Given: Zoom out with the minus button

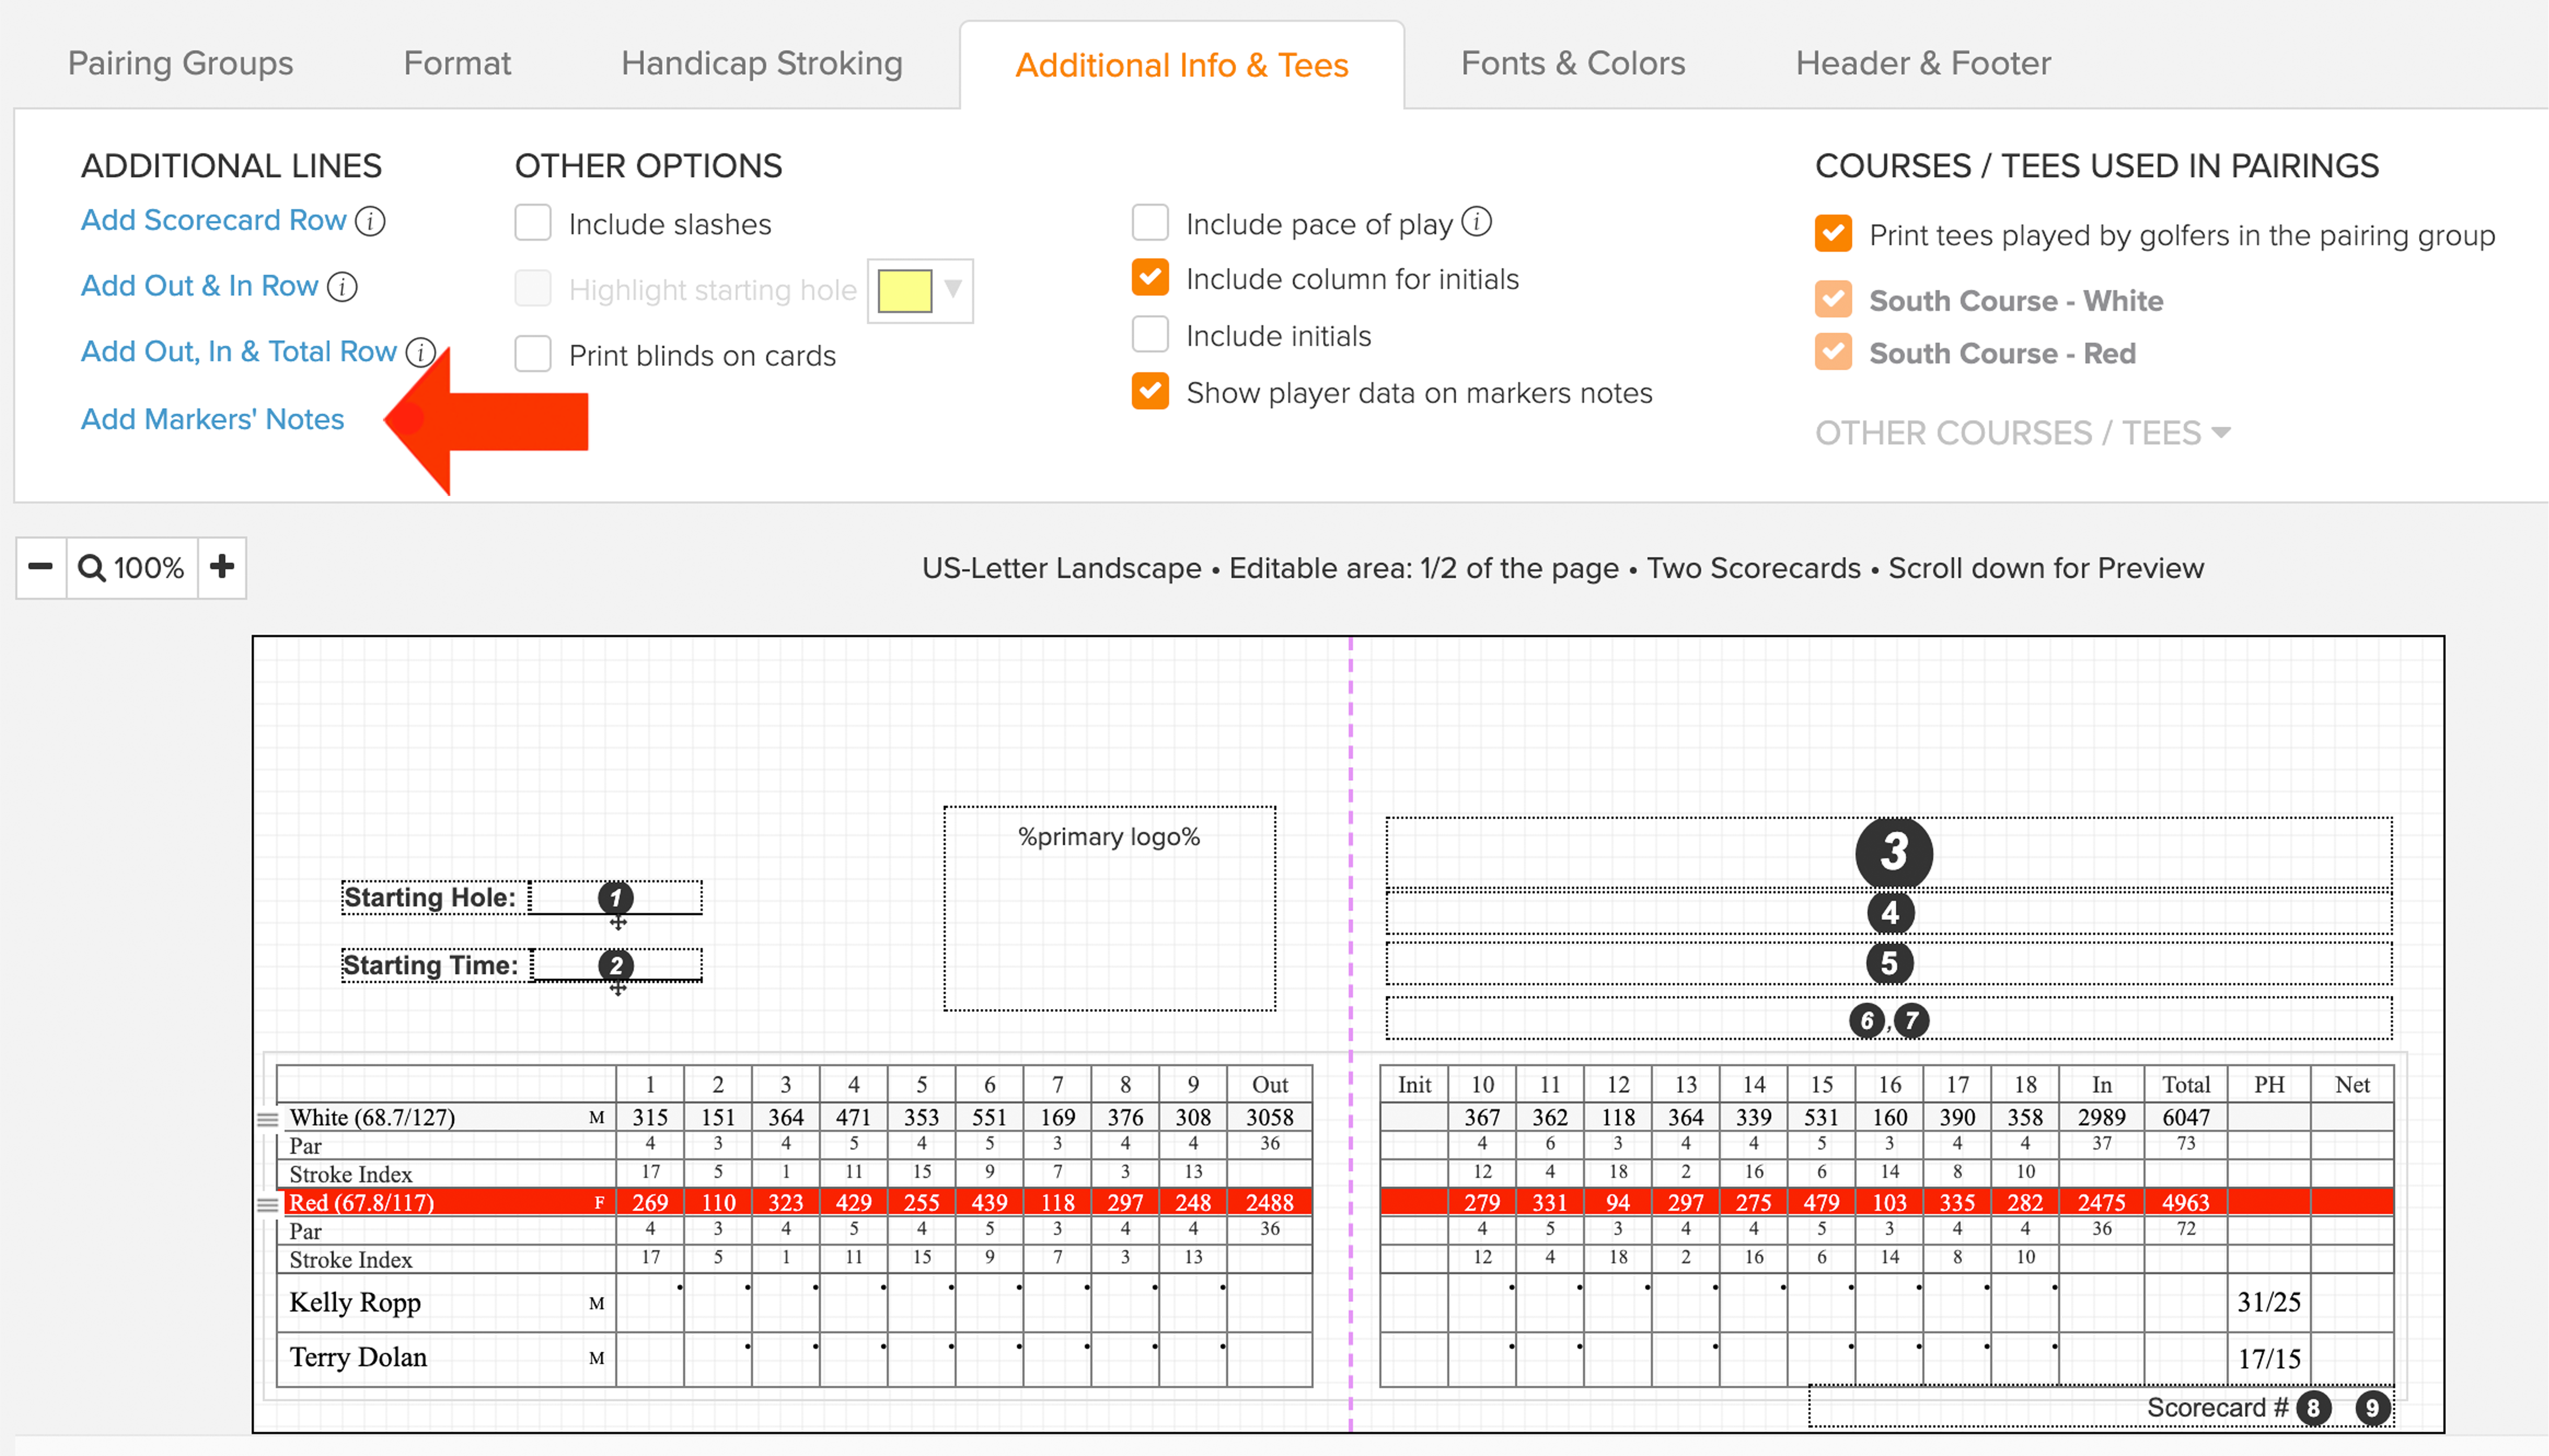Looking at the screenshot, I should tap(41, 567).
